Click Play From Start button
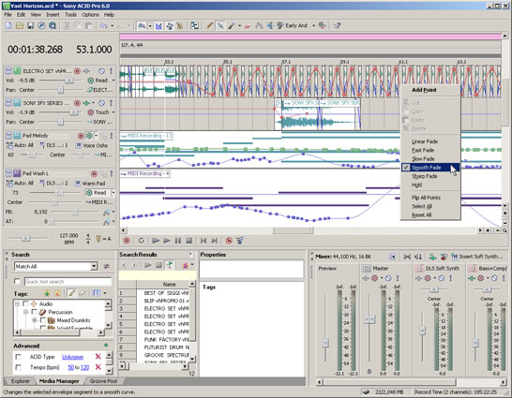 156,241
